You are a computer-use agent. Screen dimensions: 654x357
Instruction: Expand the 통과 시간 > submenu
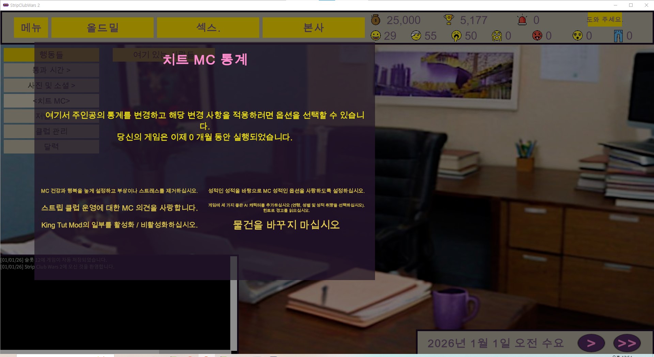click(51, 70)
